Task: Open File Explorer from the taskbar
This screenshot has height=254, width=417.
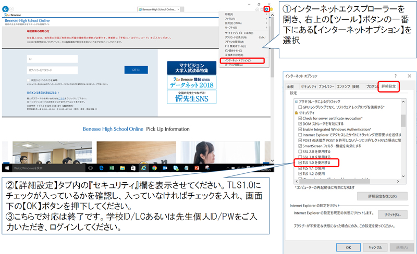Action: coord(122,168)
